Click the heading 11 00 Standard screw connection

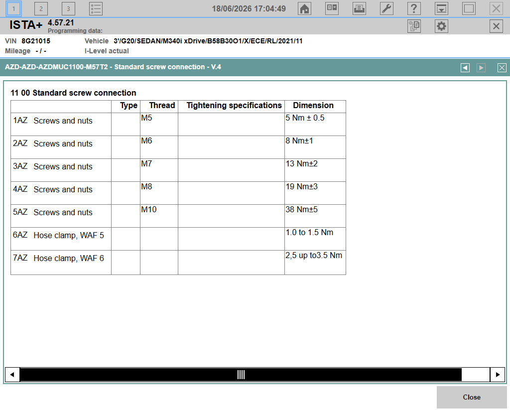pos(73,93)
